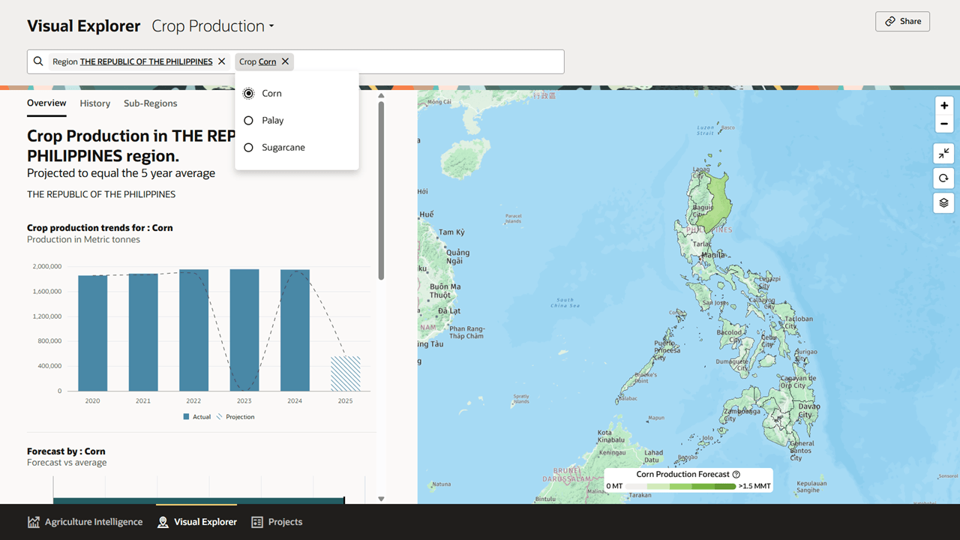
Task: Select the Palay radio button
Action: [x=248, y=120]
